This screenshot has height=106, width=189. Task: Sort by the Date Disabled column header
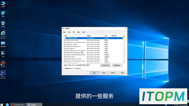coord(117,36)
